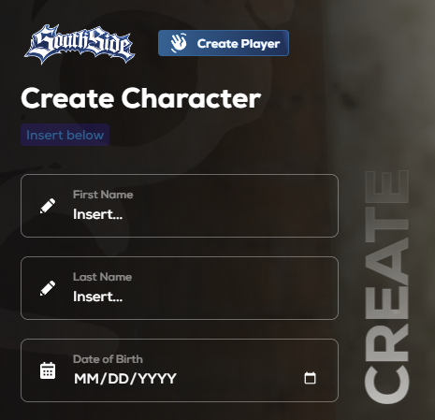
Task: Click the Date of Birth field label
Action: 108,359
